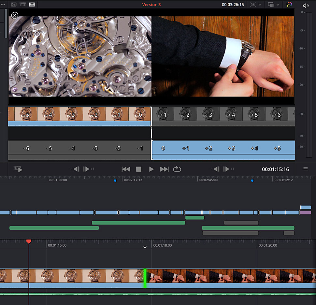Select outgoing frame 0 thumbnail
This screenshot has width=316, height=305.
click(x=139, y=114)
